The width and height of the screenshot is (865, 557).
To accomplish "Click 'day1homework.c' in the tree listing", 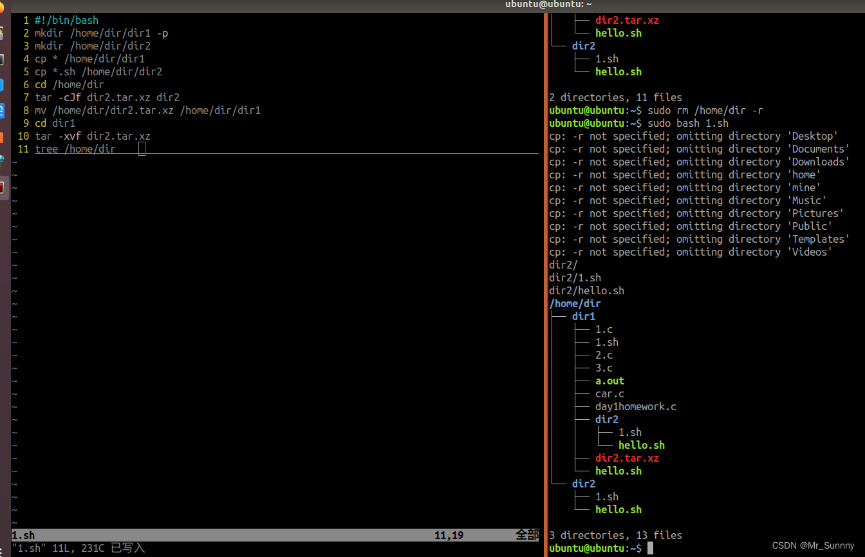I will (x=636, y=406).
